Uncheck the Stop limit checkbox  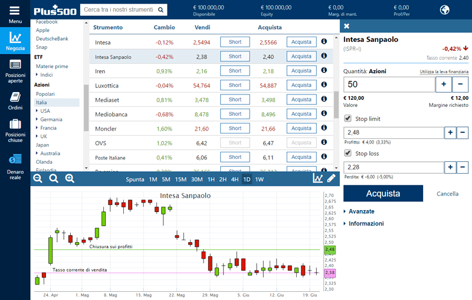click(348, 118)
